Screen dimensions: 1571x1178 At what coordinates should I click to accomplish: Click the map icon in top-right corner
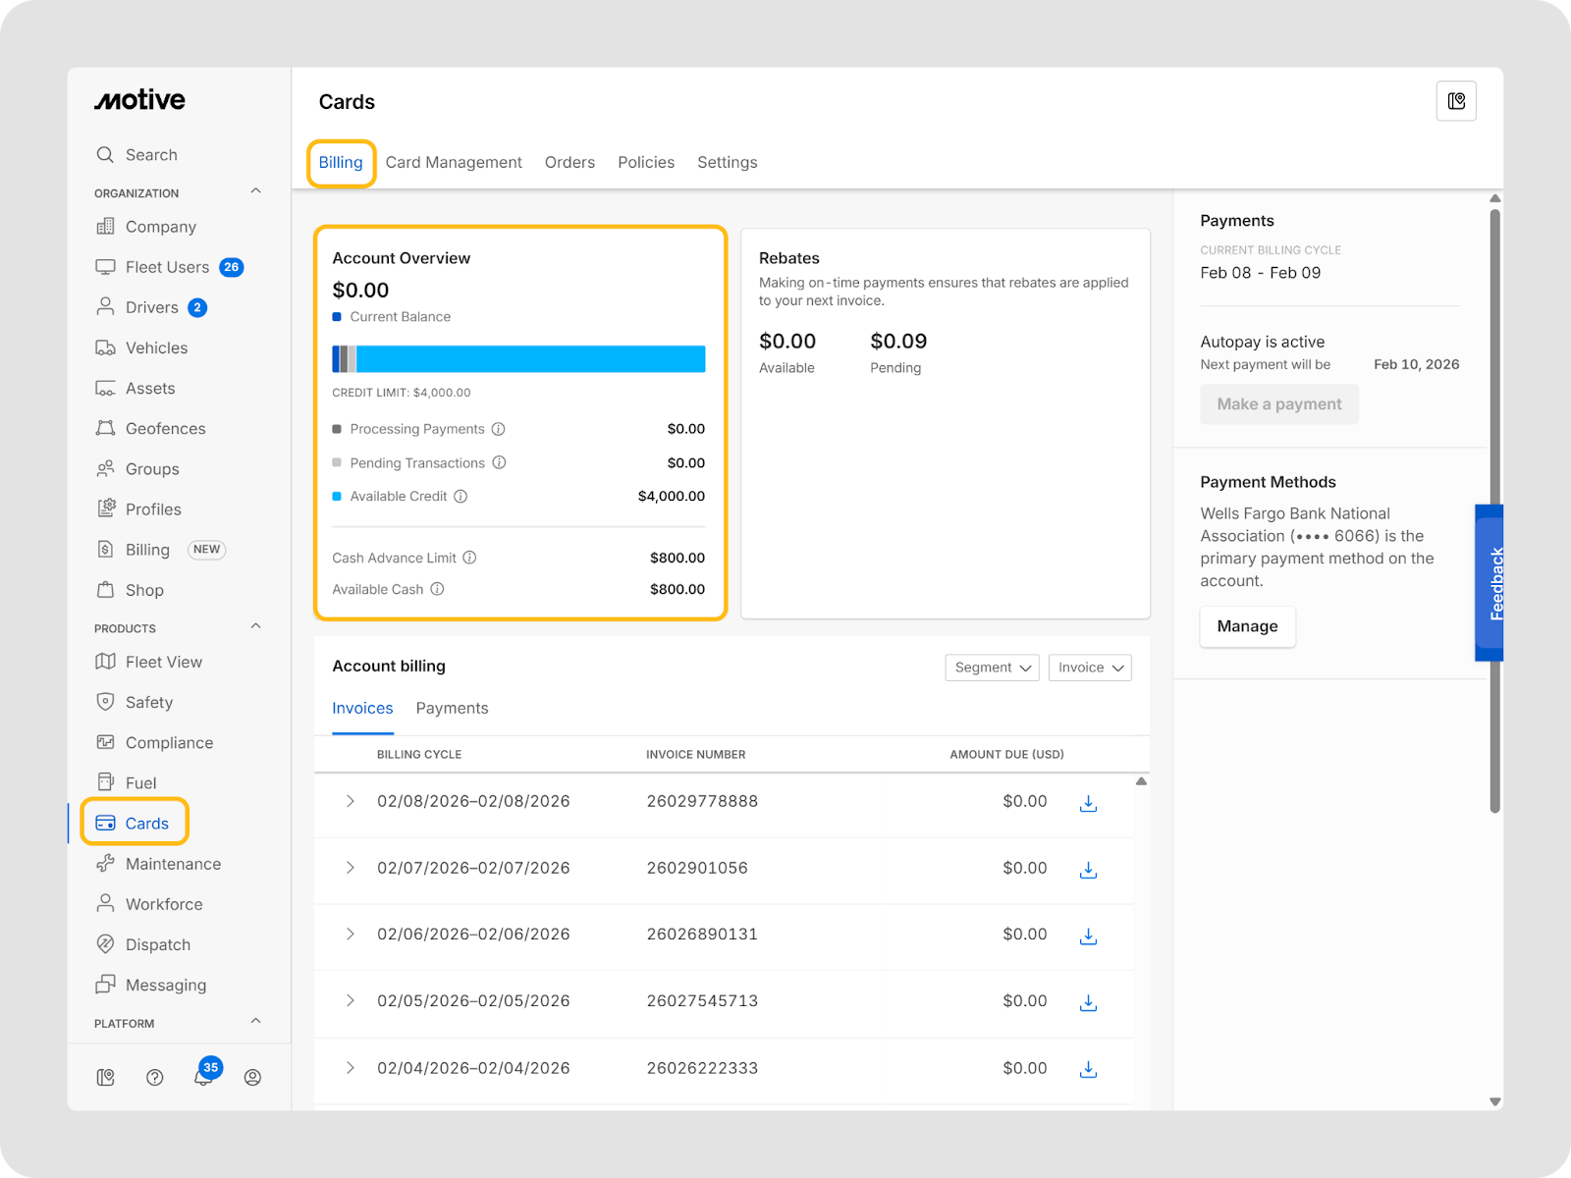coord(1456,101)
